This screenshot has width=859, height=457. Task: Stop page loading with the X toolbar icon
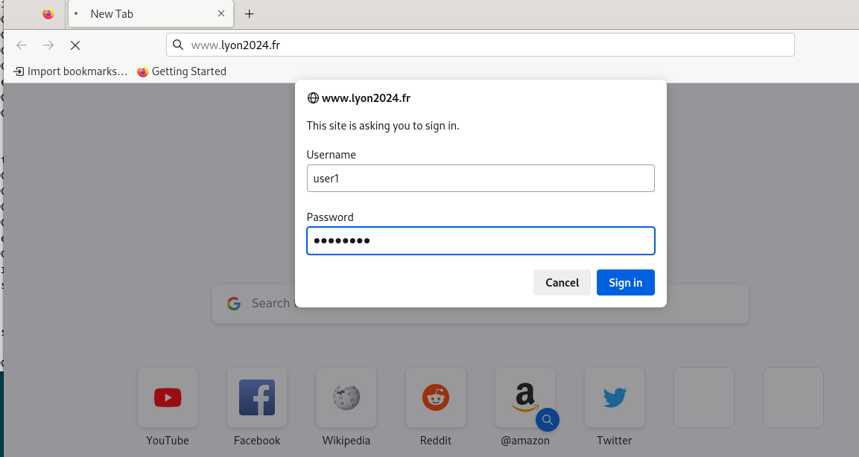(75, 45)
